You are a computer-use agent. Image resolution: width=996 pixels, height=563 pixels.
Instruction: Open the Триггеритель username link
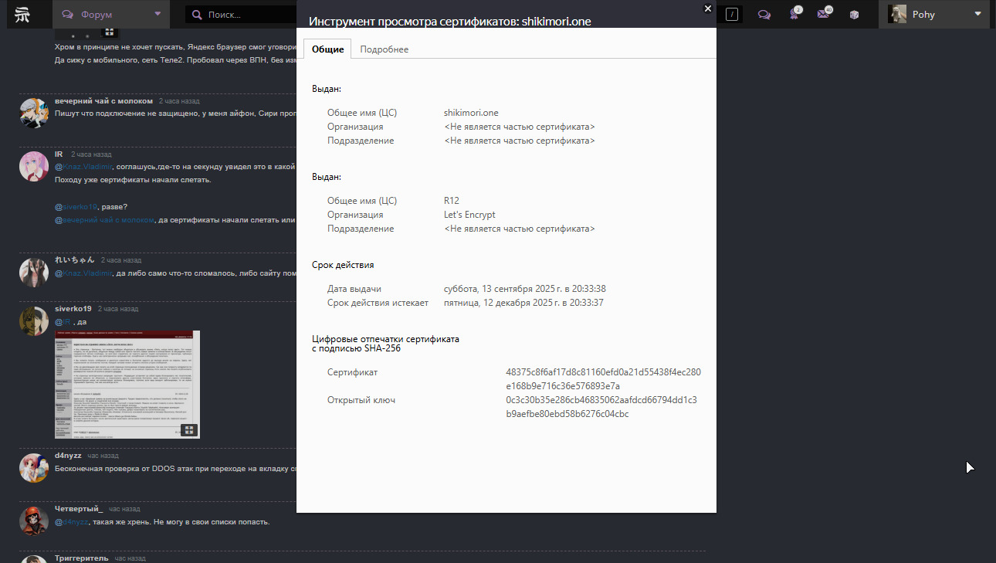click(82, 558)
